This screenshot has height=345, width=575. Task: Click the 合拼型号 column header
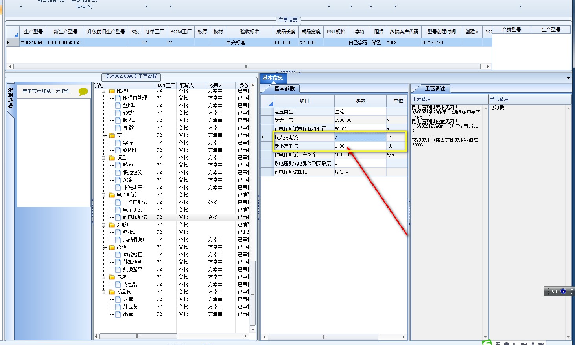(x=512, y=30)
